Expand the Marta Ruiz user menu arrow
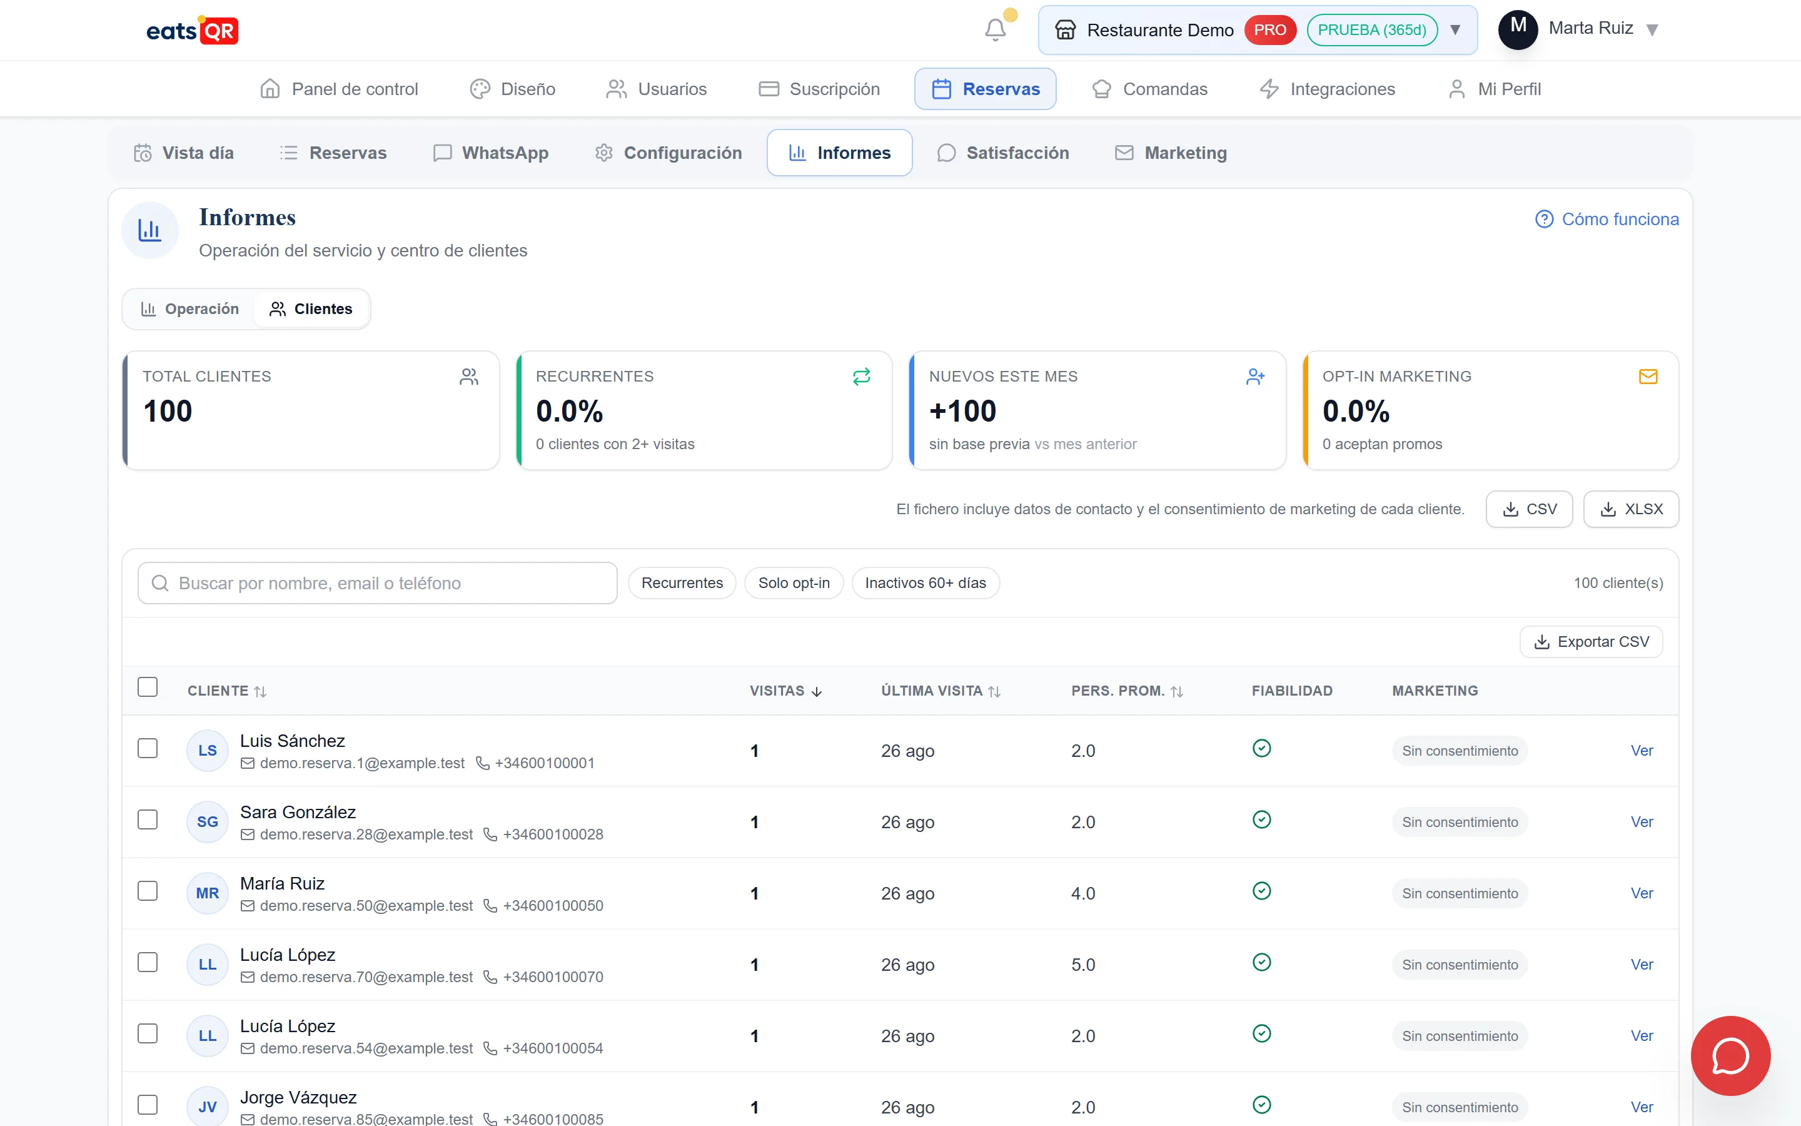 click(x=1652, y=30)
